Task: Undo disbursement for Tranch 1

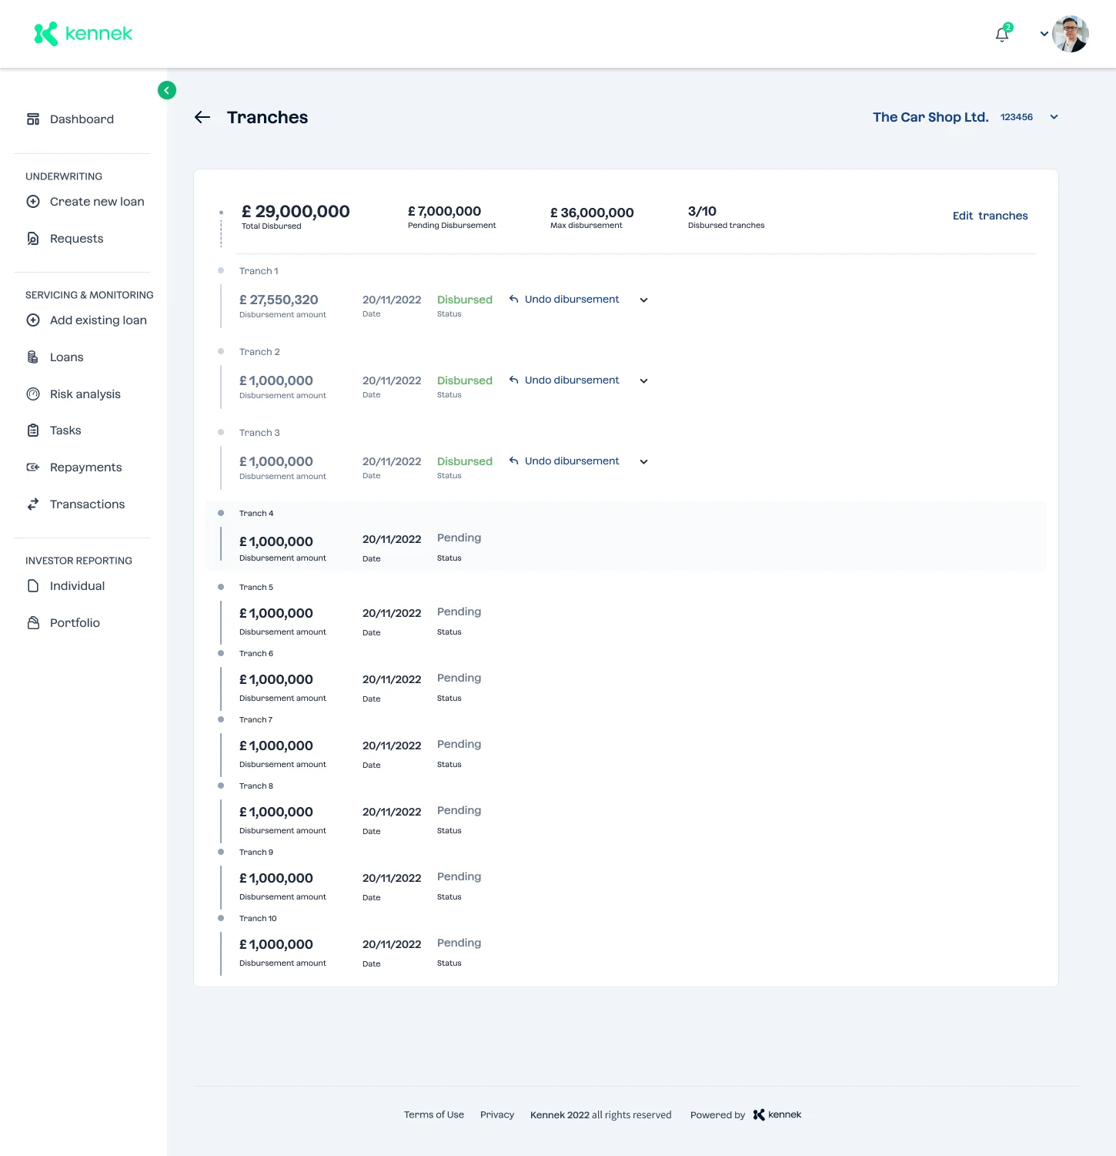Action: point(564,300)
